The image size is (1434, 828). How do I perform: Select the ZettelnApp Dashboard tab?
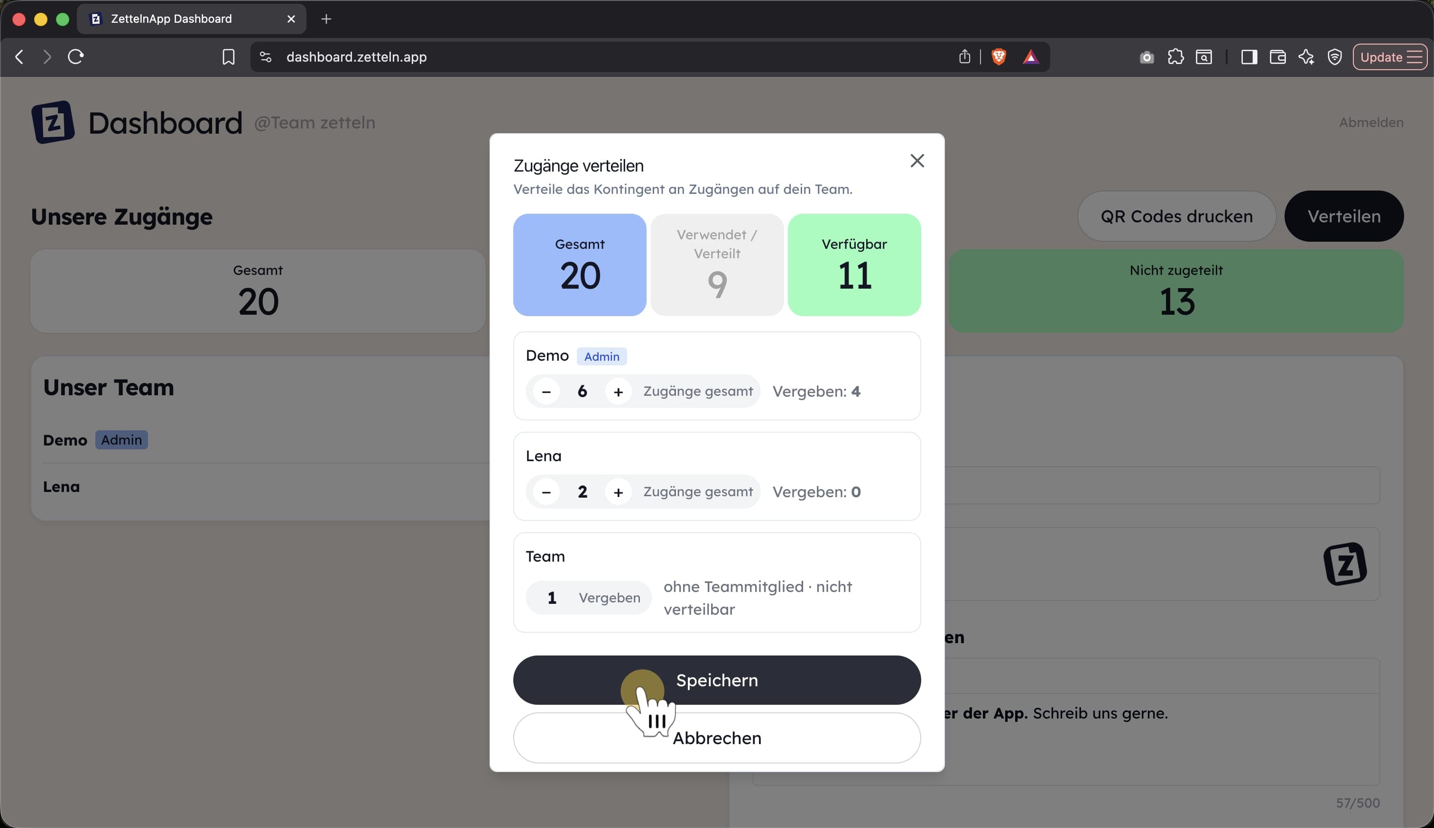point(191,19)
